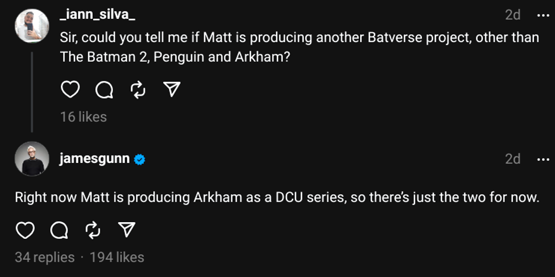This screenshot has height=277, width=555.
Task: Click jamesgunn's blue verified badge
Action: 140,160
